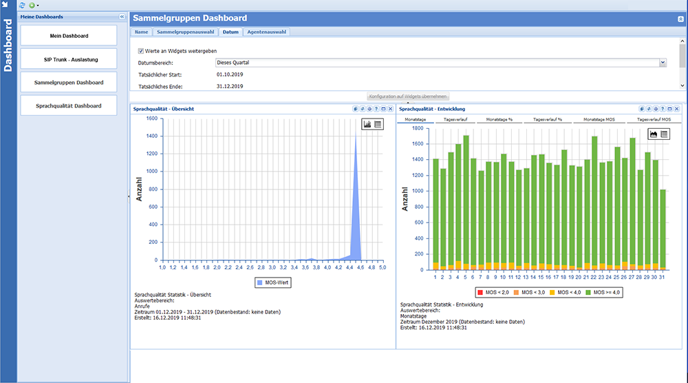The image size is (688, 383).
Task: Click the day 31 bar in Entwicklung chart
Action: point(663,229)
